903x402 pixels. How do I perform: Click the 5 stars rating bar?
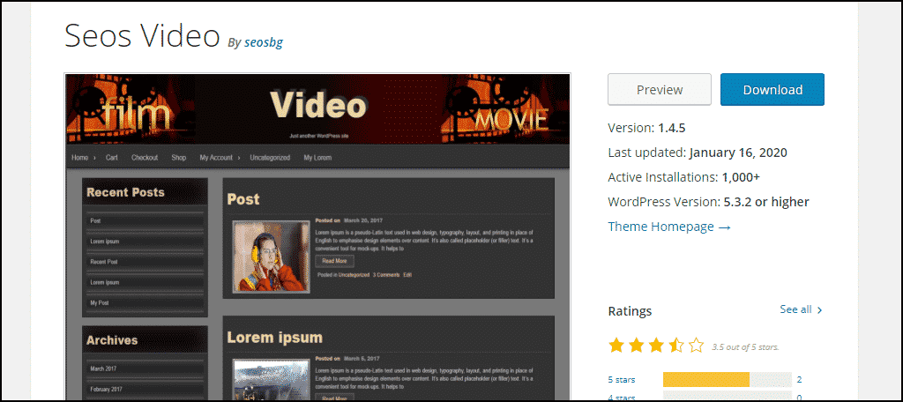[x=728, y=380]
